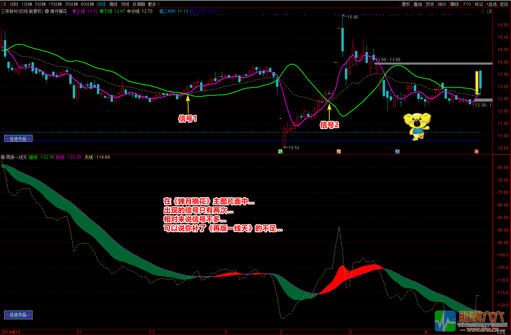
Task: Open the 蝉月摘花 indicator dropdown arrow
Action: (x=47, y=11)
